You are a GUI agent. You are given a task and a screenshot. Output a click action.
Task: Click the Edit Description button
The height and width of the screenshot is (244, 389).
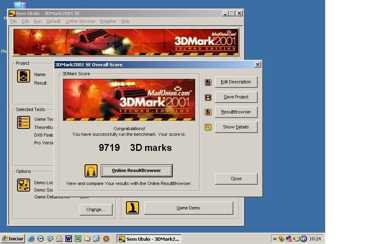click(x=236, y=82)
